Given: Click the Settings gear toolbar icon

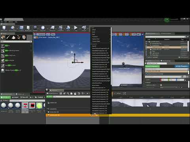Looking at the screenshot, I should coord(35,28).
